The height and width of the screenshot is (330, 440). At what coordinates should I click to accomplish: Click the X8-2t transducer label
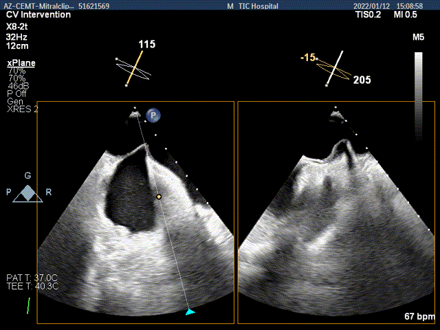coord(16,23)
